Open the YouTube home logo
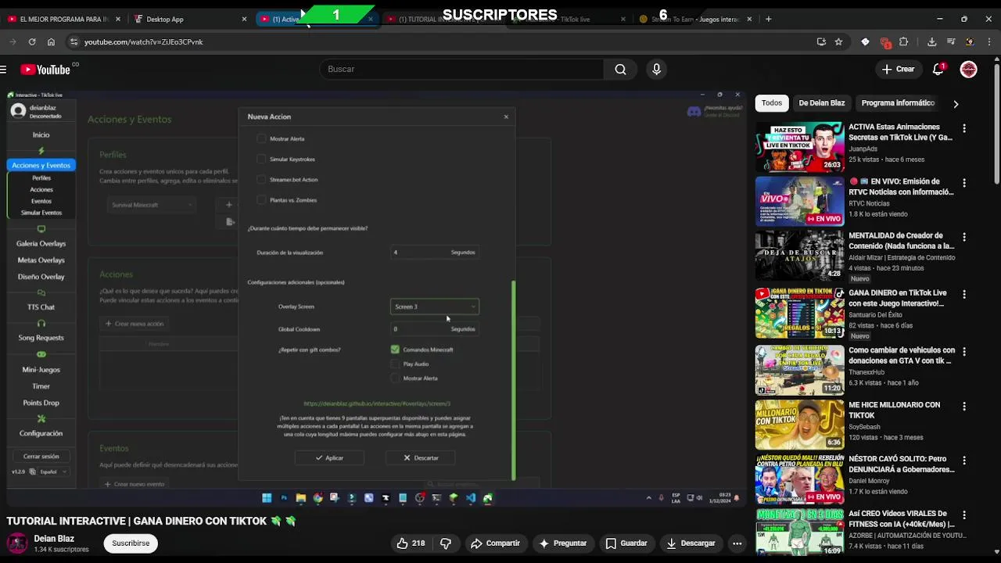The height and width of the screenshot is (563, 1001). pos(45,70)
